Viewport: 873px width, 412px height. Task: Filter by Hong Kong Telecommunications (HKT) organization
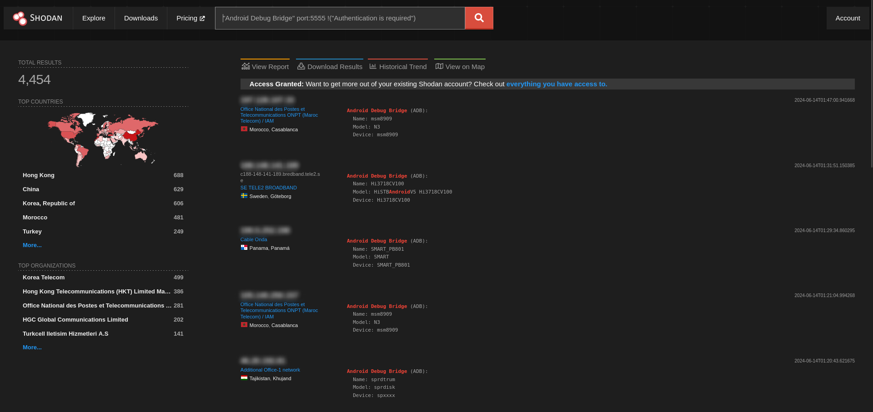(x=97, y=292)
